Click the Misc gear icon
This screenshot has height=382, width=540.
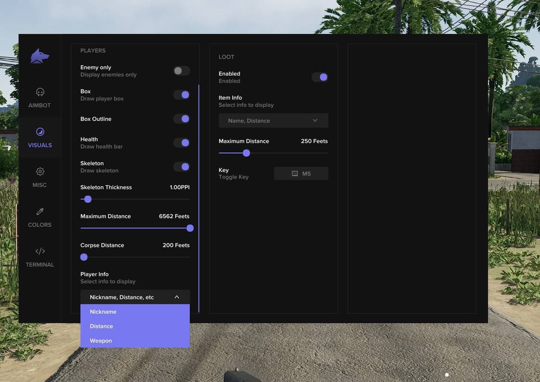click(x=40, y=171)
